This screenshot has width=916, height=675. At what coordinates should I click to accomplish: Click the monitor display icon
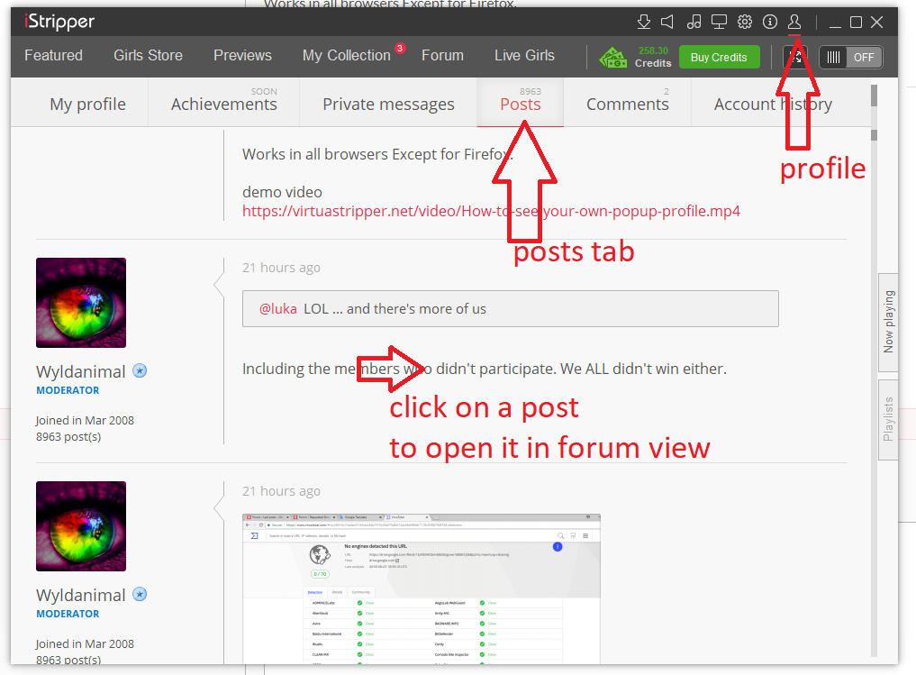(x=719, y=22)
